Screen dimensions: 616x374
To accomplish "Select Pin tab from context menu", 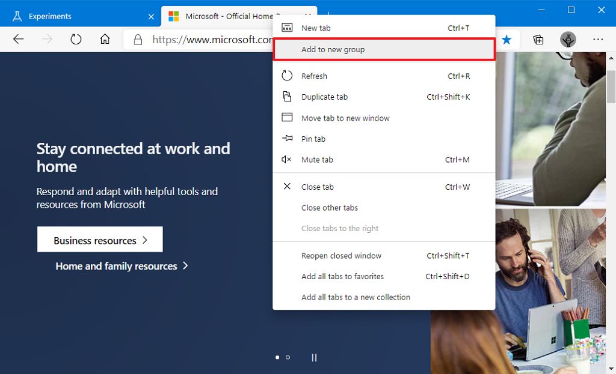I will [x=313, y=139].
